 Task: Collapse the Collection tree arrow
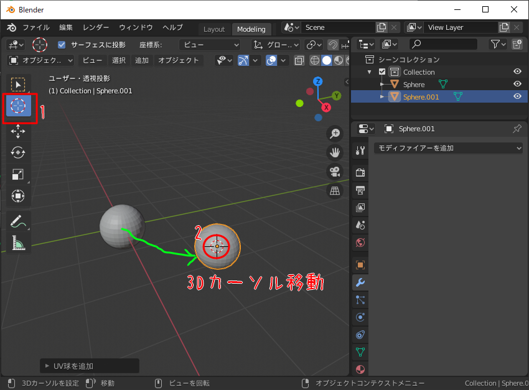click(x=370, y=72)
